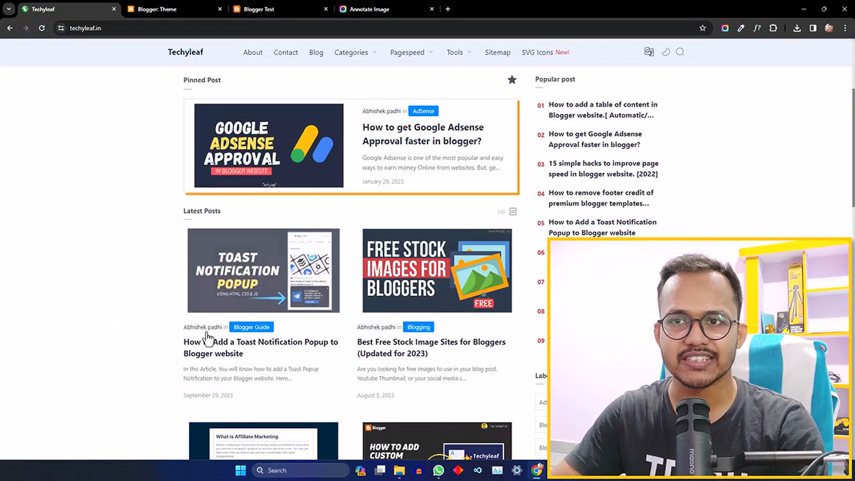Click the browser back arrow

pos(10,28)
